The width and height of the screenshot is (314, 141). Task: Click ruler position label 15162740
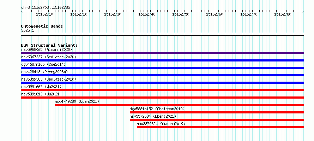tap(146, 14)
